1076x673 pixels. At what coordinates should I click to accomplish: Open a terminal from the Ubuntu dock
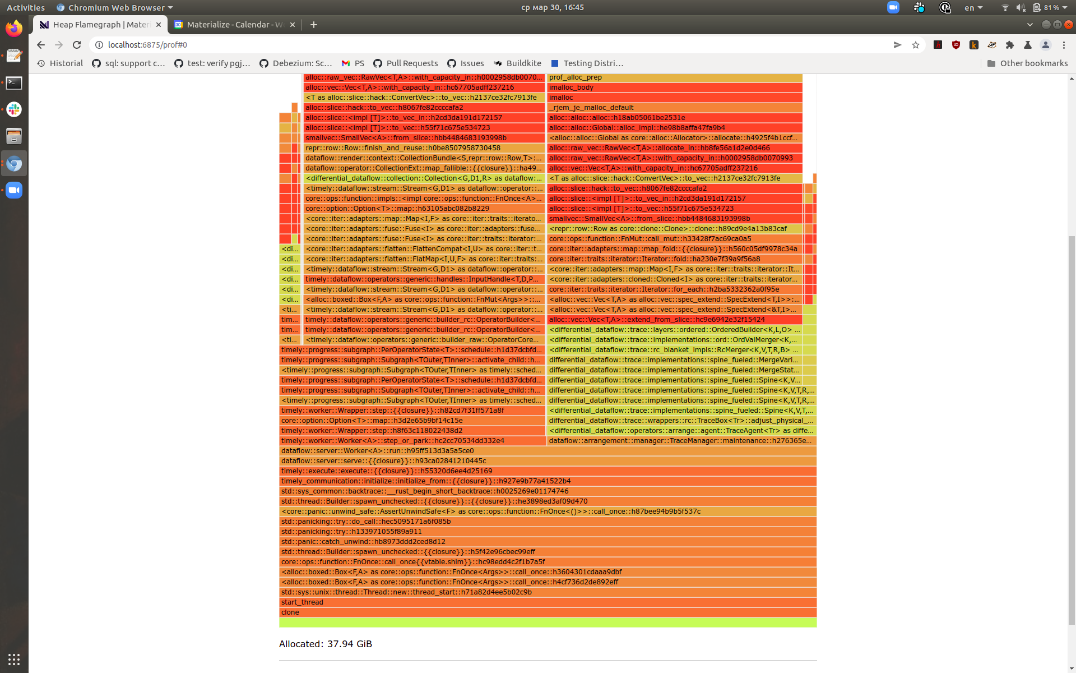click(13, 83)
